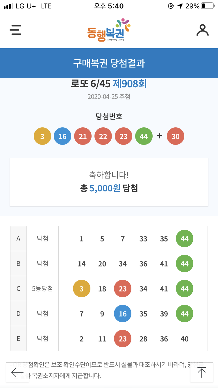Select row C 5등당첨 label

pos(42,289)
